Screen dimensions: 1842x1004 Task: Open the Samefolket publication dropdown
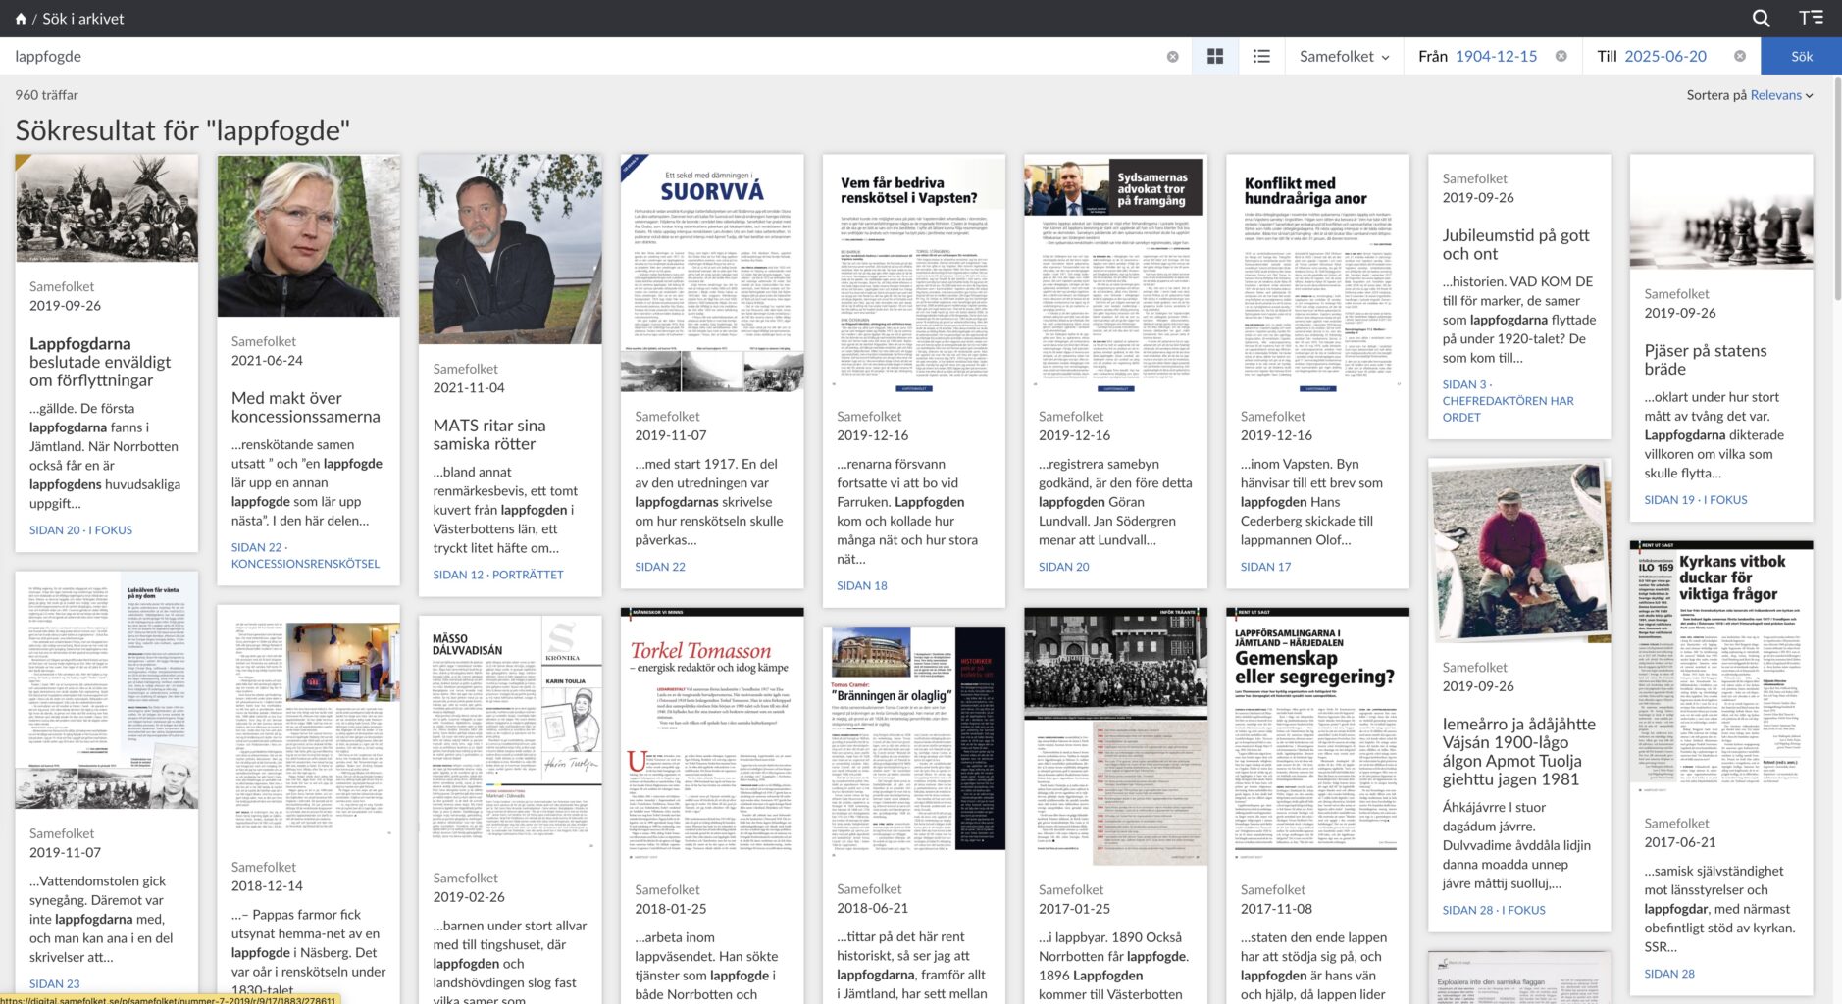[1344, 57]
